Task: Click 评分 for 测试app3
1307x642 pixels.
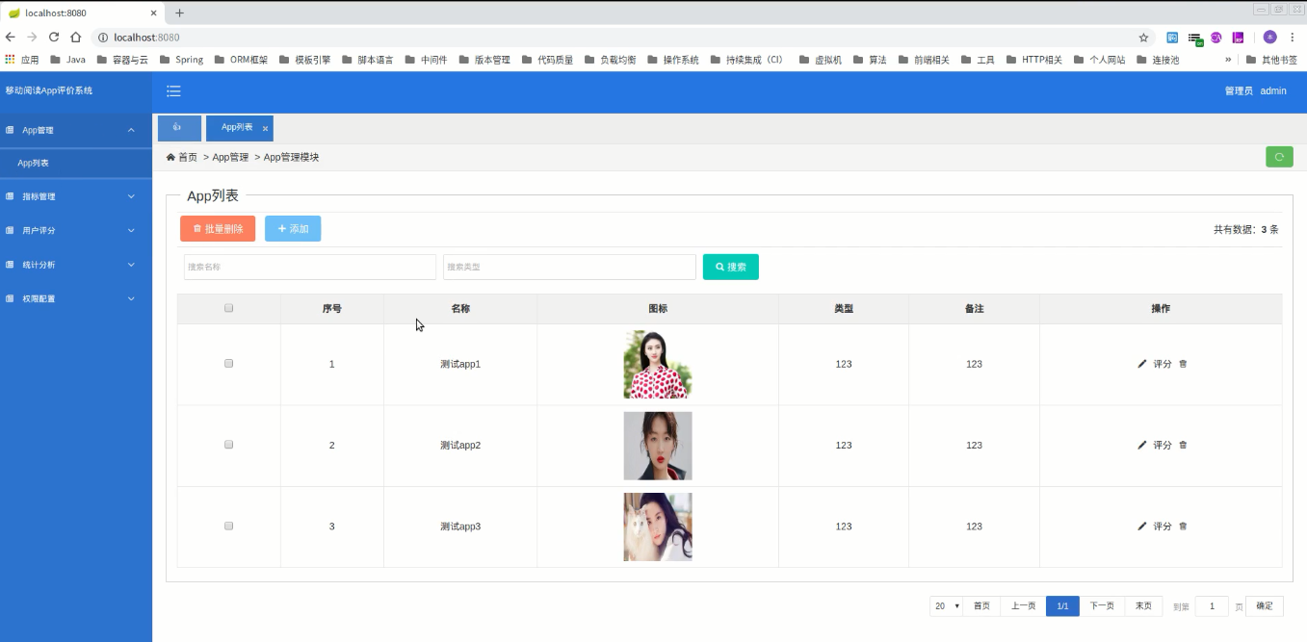Action: tap(1163, 526)
